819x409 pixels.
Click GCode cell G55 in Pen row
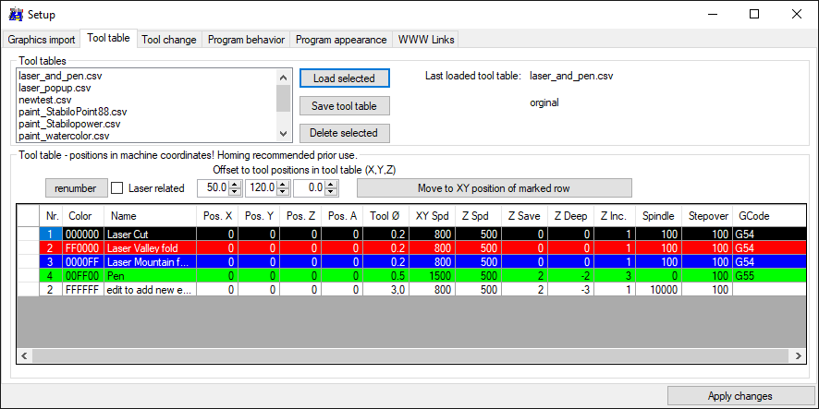[x=769, y=275]
